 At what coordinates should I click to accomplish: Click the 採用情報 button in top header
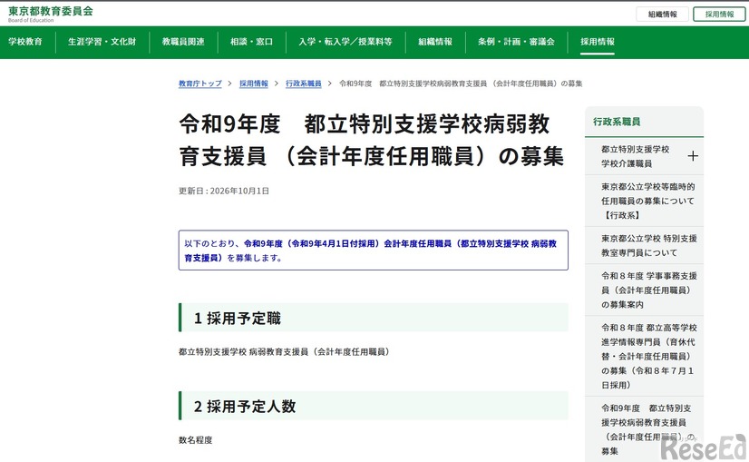(719, 15)
